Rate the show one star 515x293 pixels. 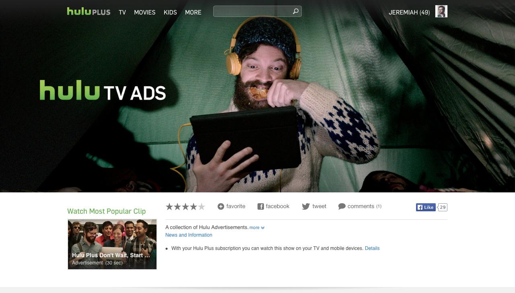[x=169, y=207]
